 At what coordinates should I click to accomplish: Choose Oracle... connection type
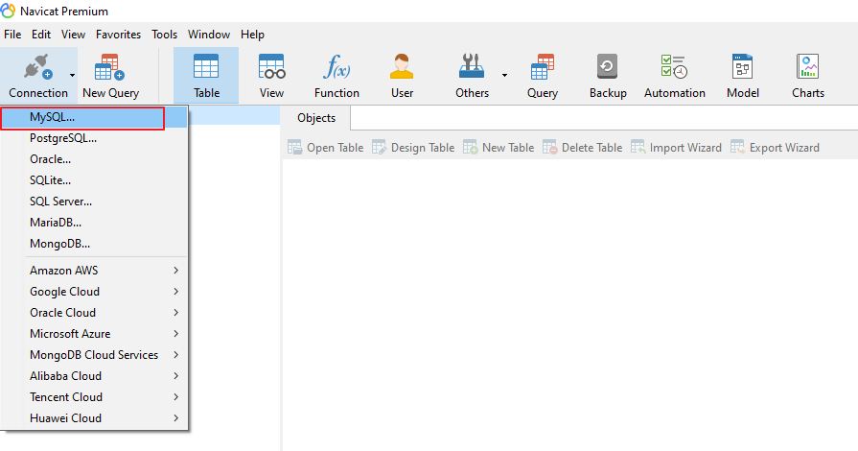click(x=94, y=159)
